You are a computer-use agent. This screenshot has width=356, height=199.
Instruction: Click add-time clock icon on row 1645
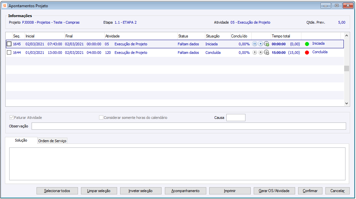click(x=267, y=44)
